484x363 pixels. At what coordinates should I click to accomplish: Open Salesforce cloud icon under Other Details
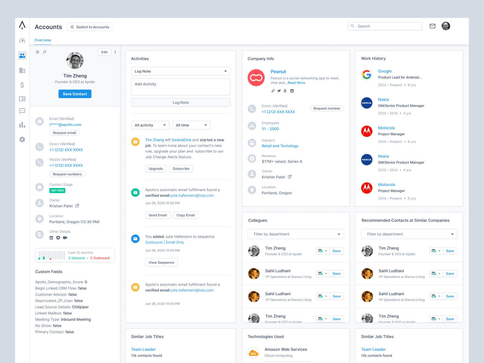[65, 238]
